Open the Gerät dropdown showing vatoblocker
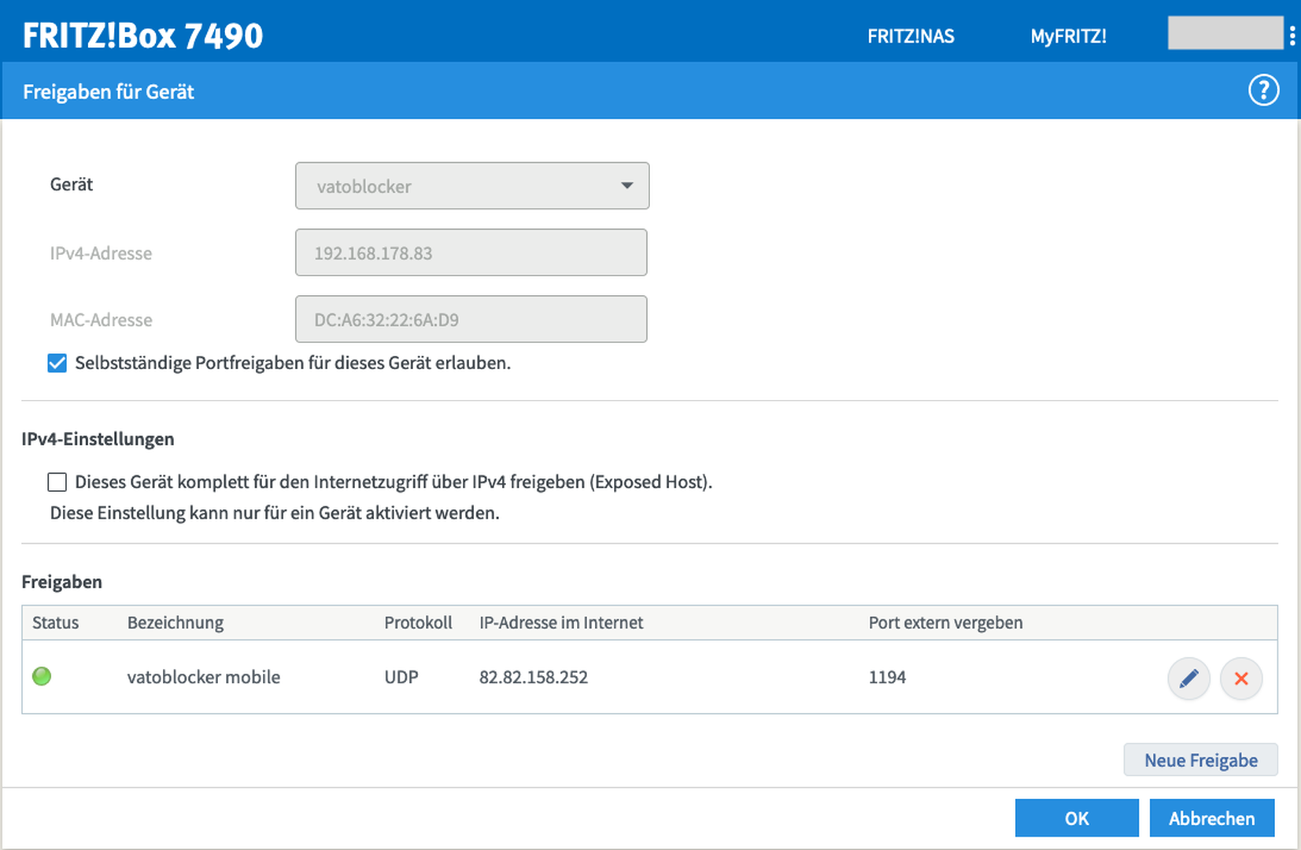Image resolution: width=1301 pixels, height=850 pixels. pyautogui.click(x=472, y=186)
